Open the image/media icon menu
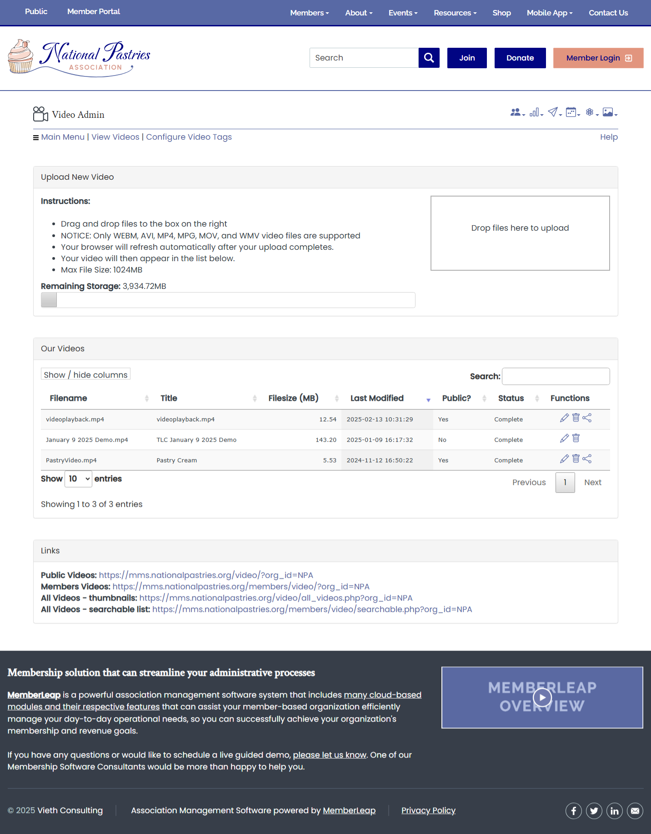This screenshot has height=834, width=651. (x=610, y=112)
